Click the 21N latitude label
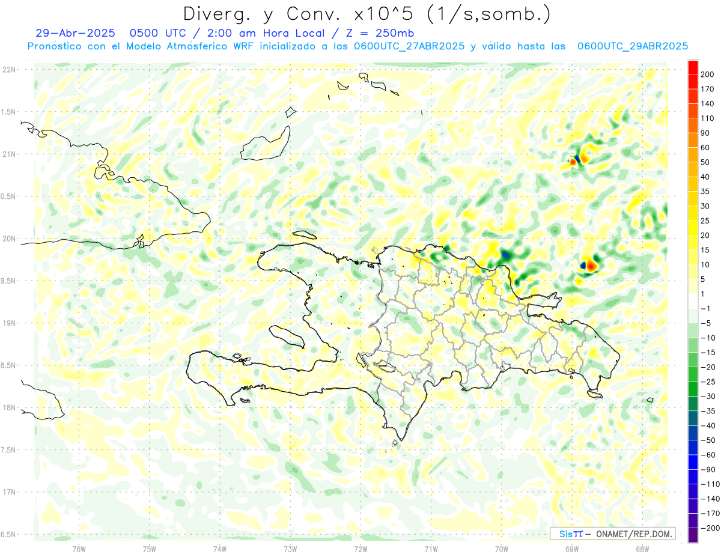 pyautogui.click(x=9, y=154)
